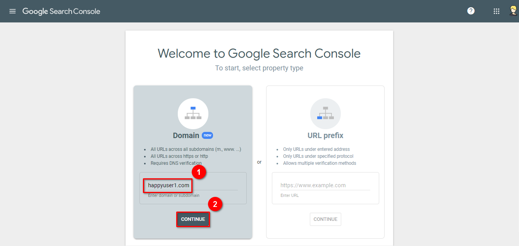Click 'Requires DNS verification' bullet
The height and width of the screenshot is (246, 519).
176,163
